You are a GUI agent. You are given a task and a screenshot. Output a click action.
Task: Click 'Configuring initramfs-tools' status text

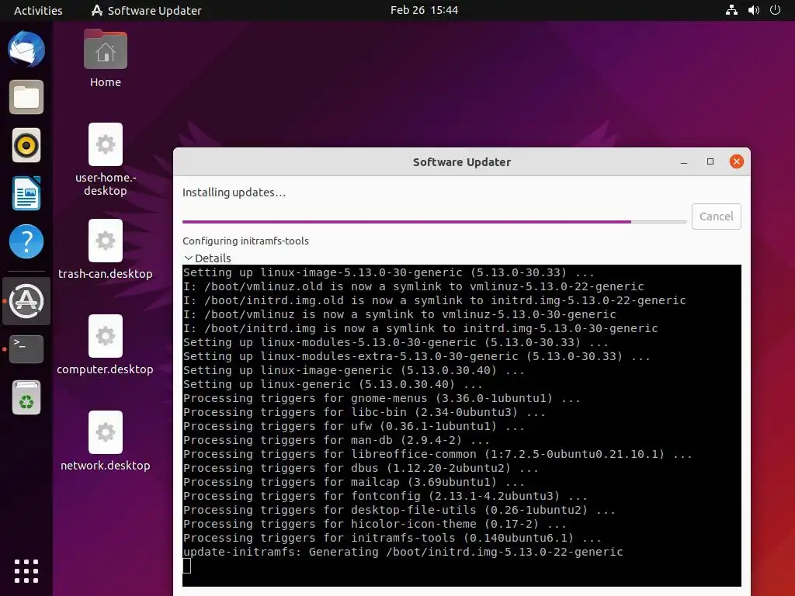click(245, 241)
